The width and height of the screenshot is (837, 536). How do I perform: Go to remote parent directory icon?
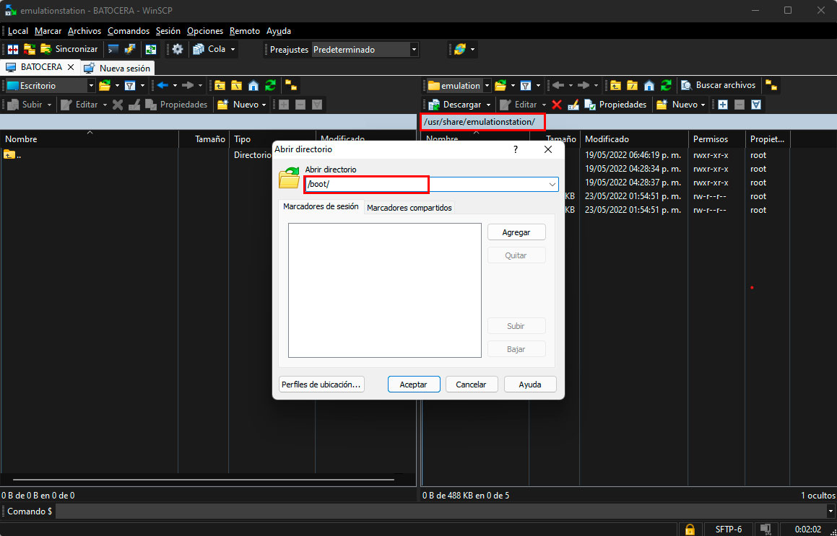(x=615, y=85)
